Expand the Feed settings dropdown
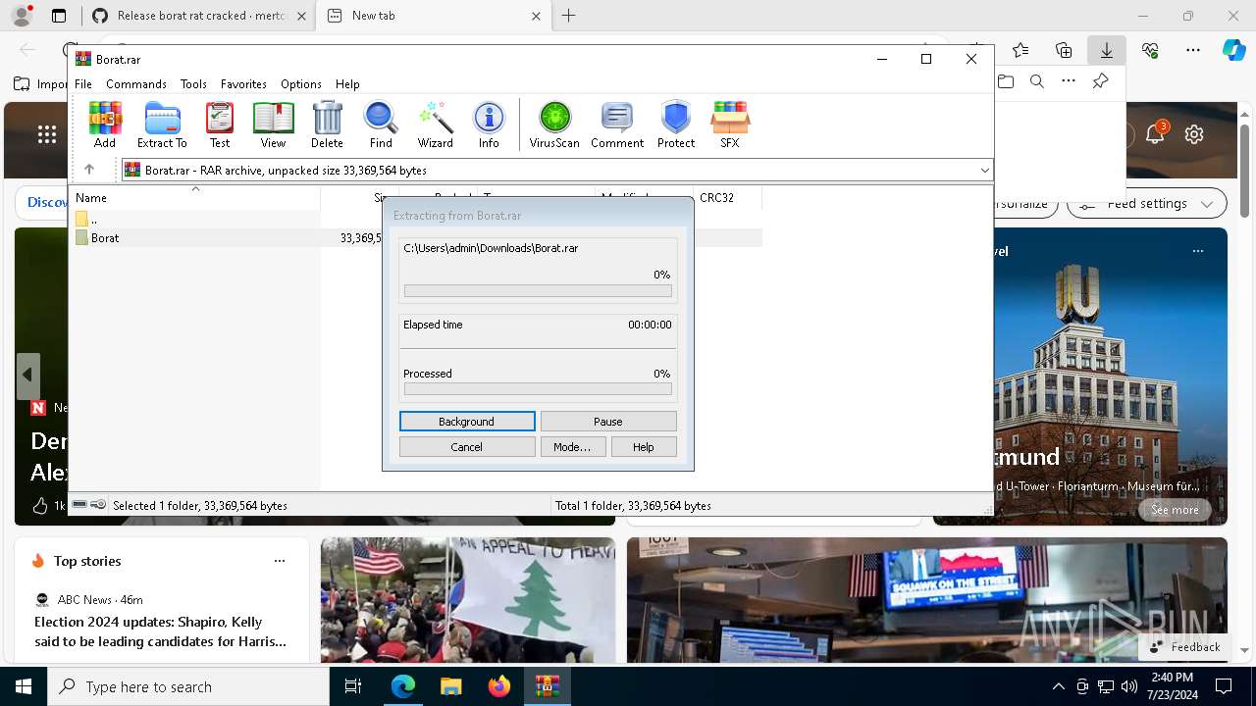 1146,204
